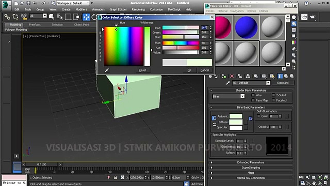Click the Perspective viewport label
330x186 pixels.
click(37, 36)
